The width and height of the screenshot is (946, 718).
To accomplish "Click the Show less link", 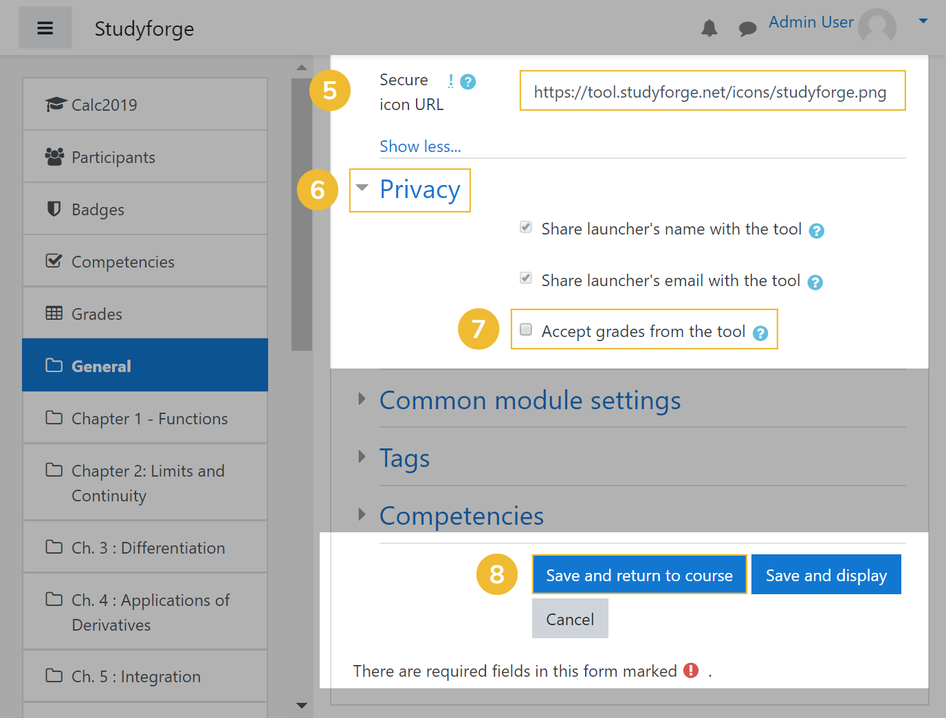I will (419, 146).
